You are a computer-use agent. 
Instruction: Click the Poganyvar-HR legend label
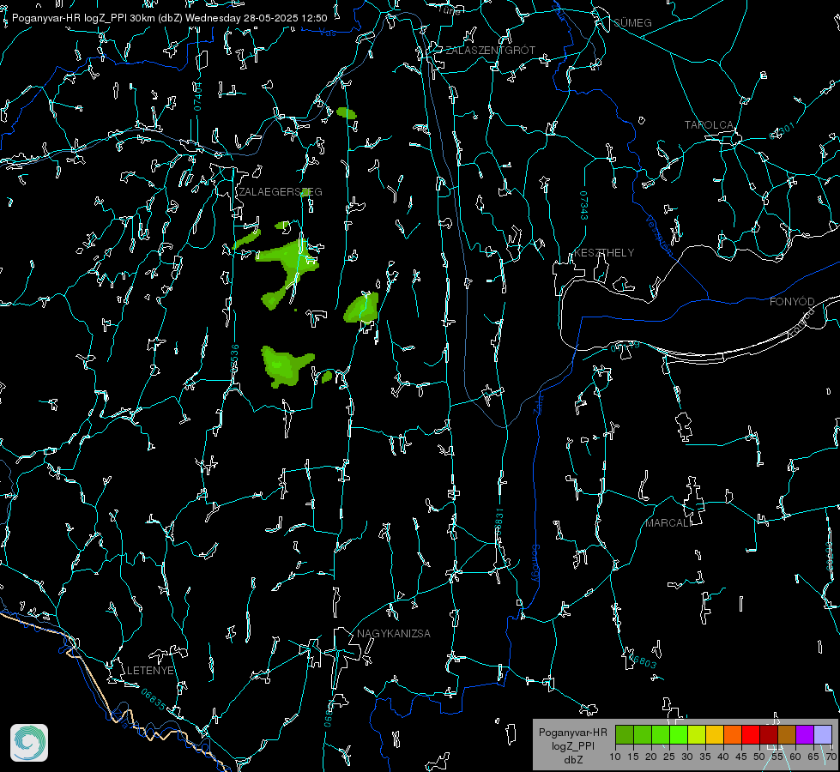(x=572, y=732)
